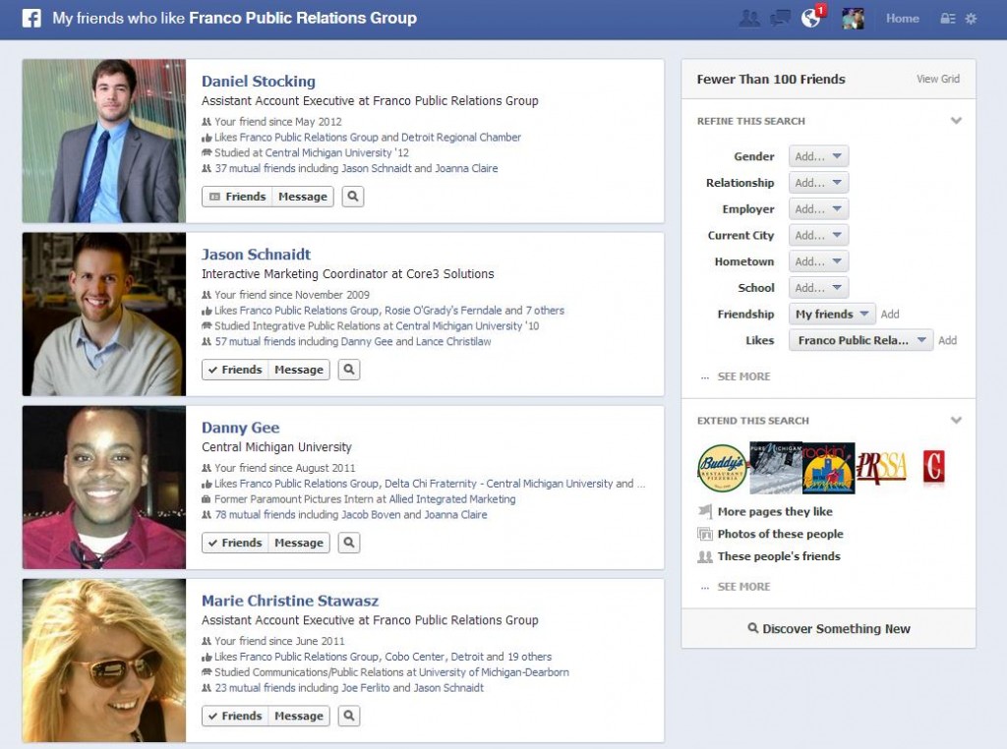Screen dimensions: 1007x749
Task: Open Jason Schnaidt's profile name link
Action: [256, 255]
